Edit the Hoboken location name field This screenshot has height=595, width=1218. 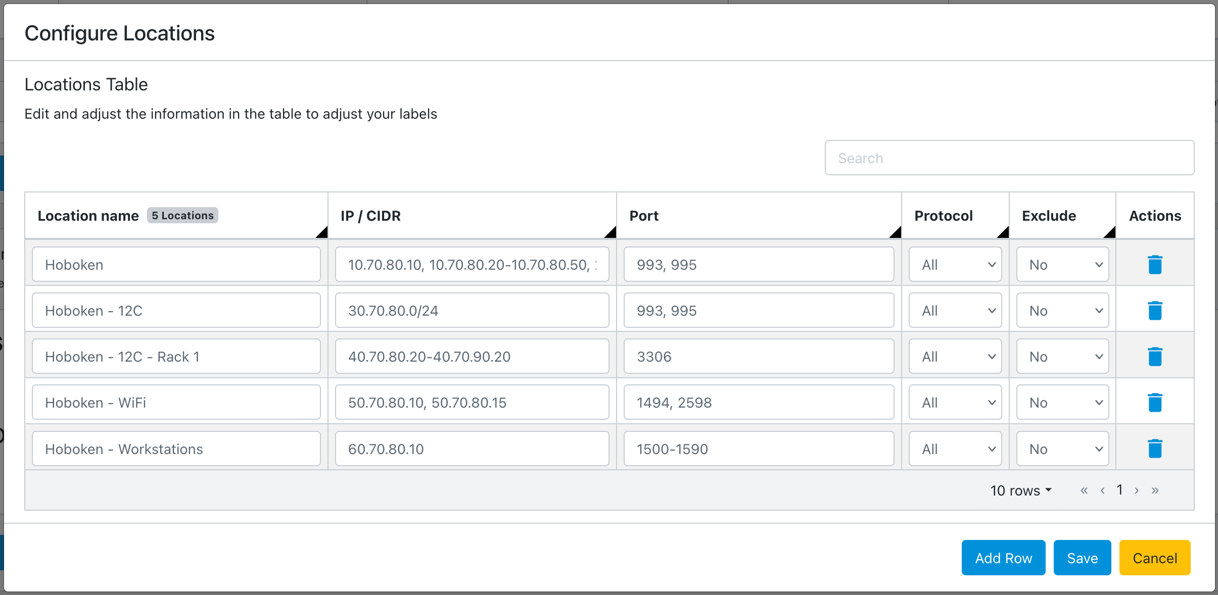coord(176,265)
